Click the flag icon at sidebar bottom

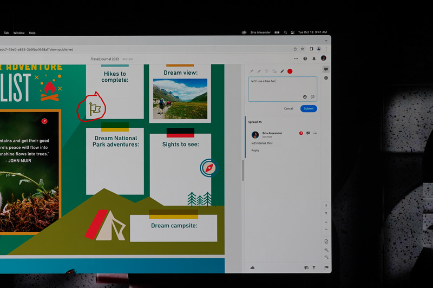(326, 267)
